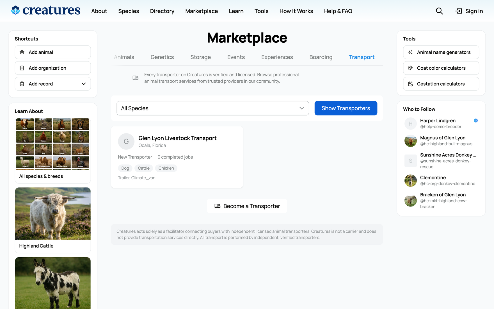Click the truck icon on Become a Transporter
This screenshot has width=494, height=309.
coord(218,206)
